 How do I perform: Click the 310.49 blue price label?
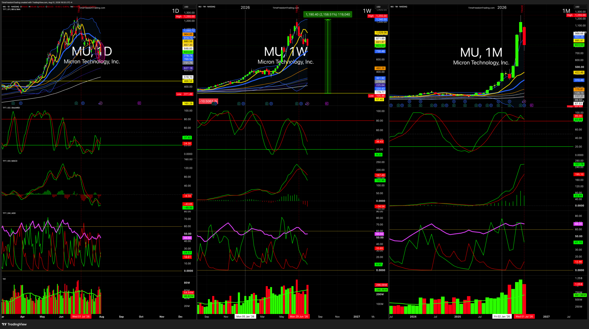[579, 80]
